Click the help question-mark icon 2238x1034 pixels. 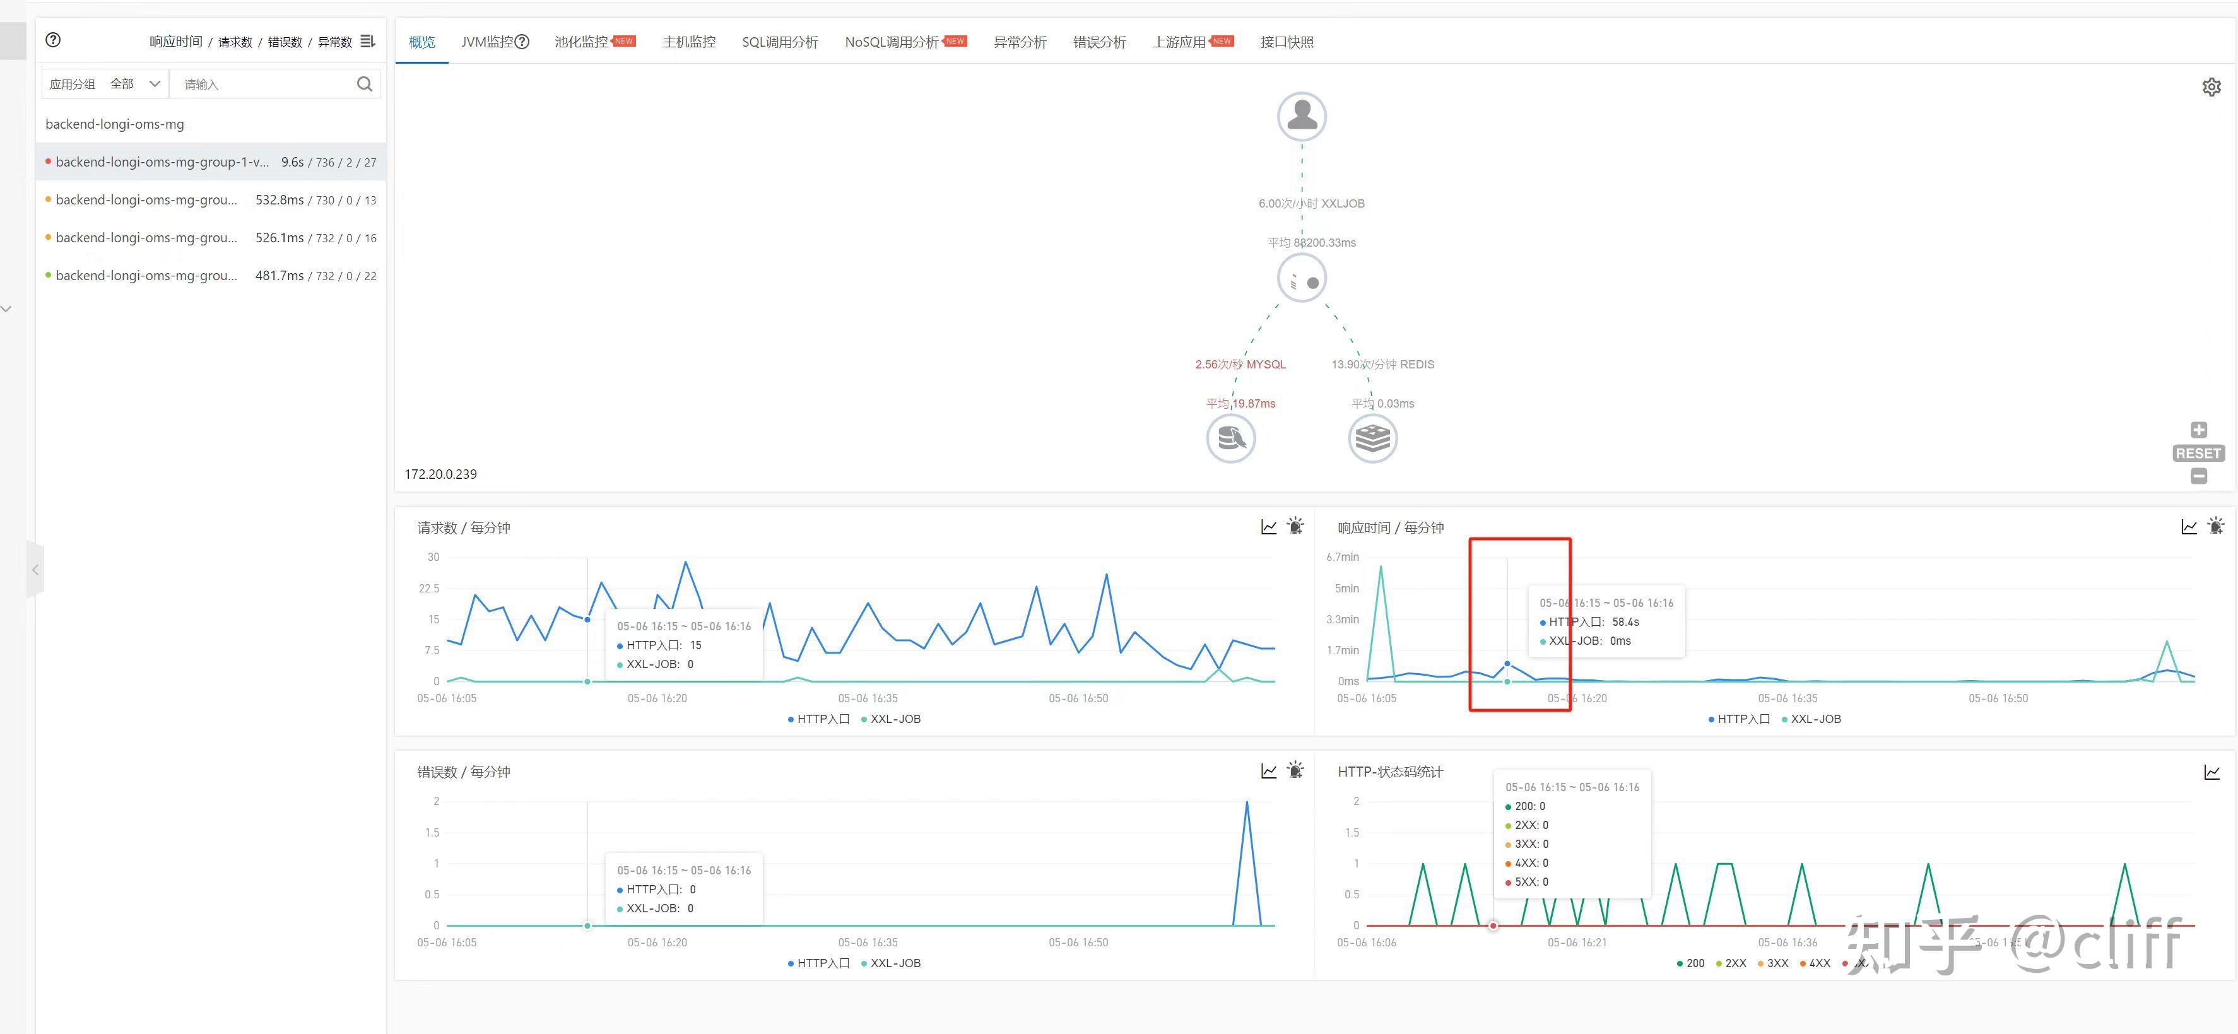click(53, 40)
